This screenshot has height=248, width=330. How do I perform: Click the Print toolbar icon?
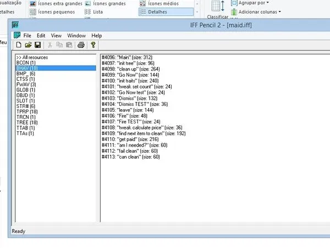[81, 45]
